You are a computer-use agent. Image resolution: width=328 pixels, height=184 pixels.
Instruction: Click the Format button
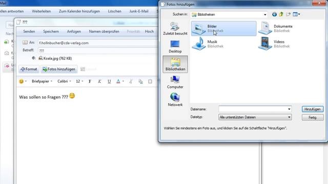pos(29,69)
